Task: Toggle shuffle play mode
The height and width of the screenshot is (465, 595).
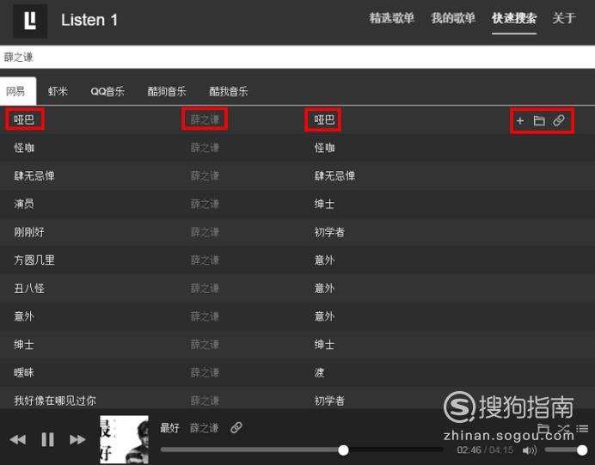Action: click(x=563, y=429)
